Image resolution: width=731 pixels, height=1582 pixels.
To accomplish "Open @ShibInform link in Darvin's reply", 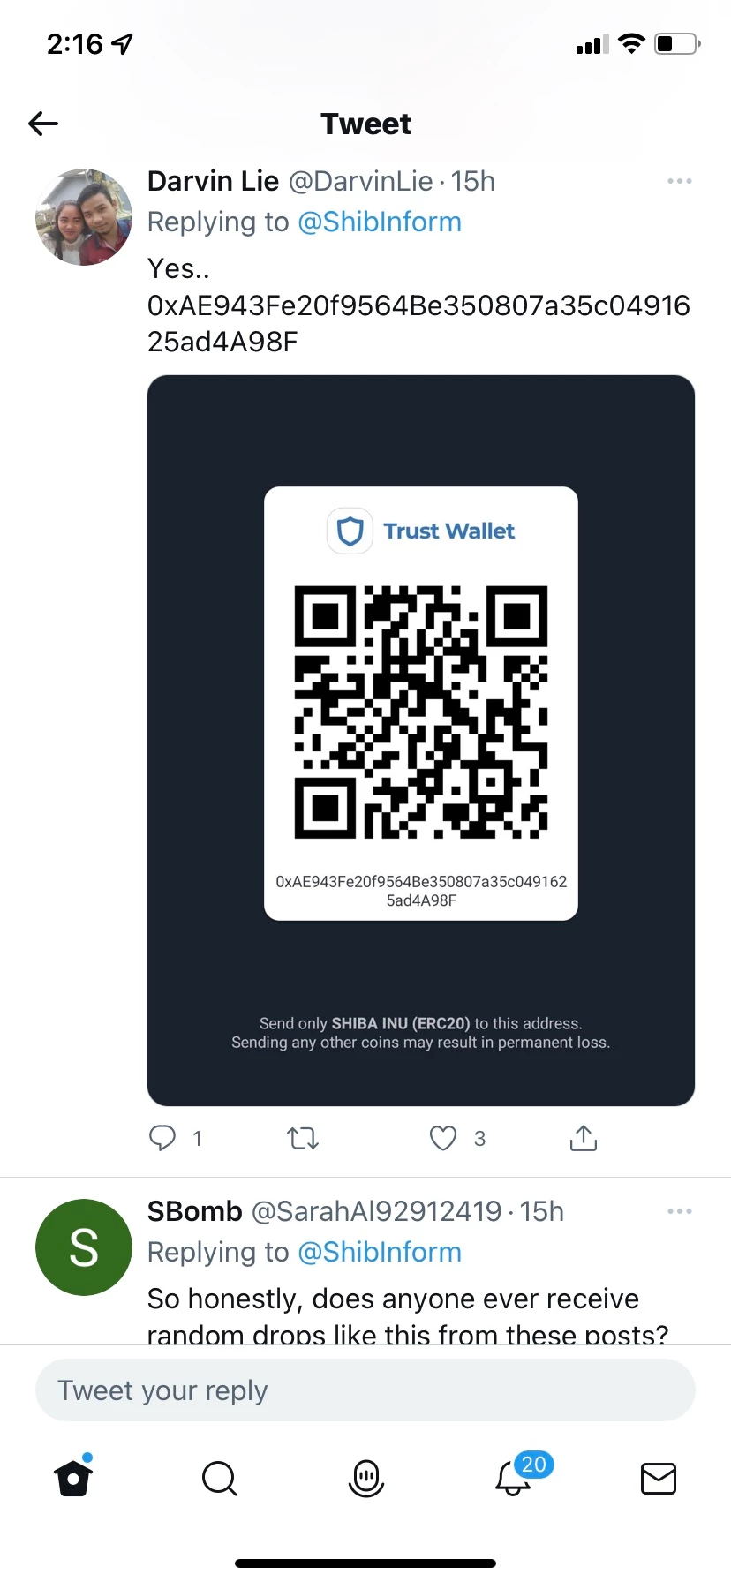I will pyautogui.click(x=380, y=222).
